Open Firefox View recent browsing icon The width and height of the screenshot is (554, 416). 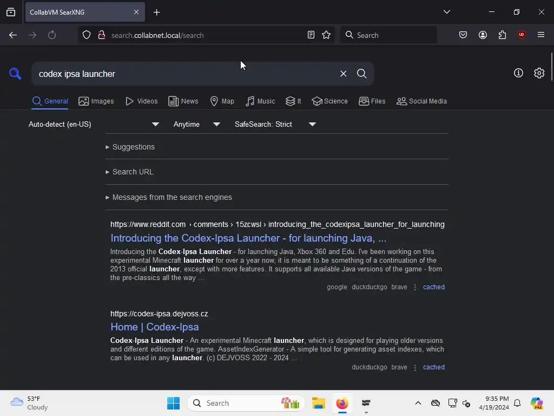pyautogui.click(x=11, y=12)
